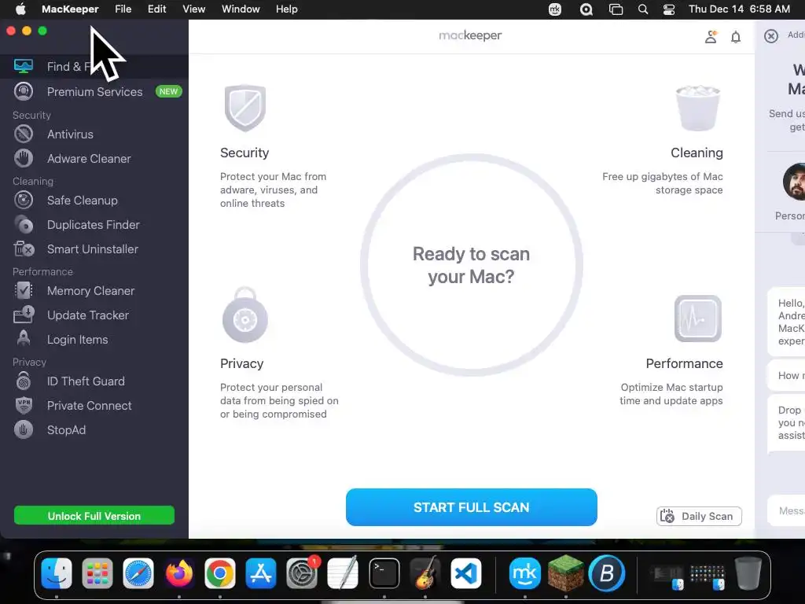Click the Privacy heading
The height and width of the screenshot is (604, 805).
point(242,363)
